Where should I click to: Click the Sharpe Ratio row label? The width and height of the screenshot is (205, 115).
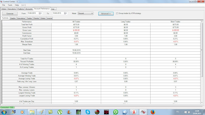pos(27,44)
